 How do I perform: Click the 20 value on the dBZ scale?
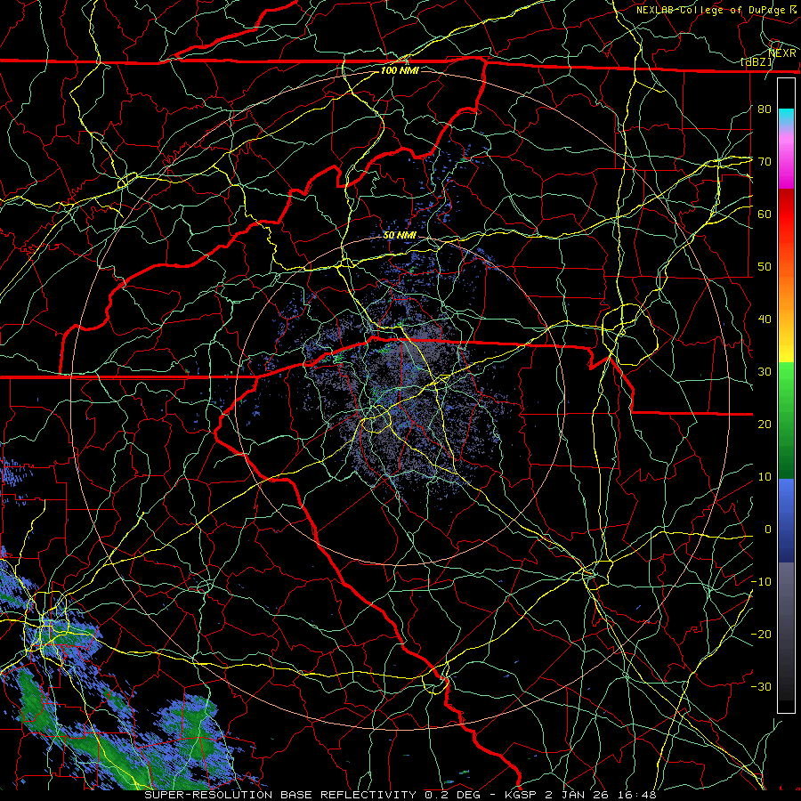[765, 424]
